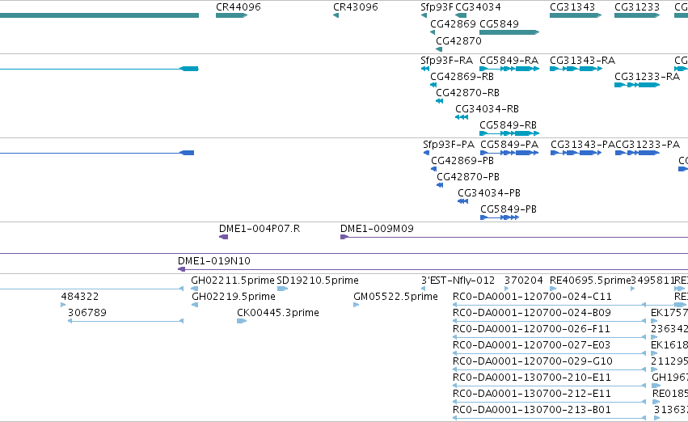This screenshot has width=688, height=422.
Task: Click the CG42869-PB protein label
Action: (x=462, y=161)
